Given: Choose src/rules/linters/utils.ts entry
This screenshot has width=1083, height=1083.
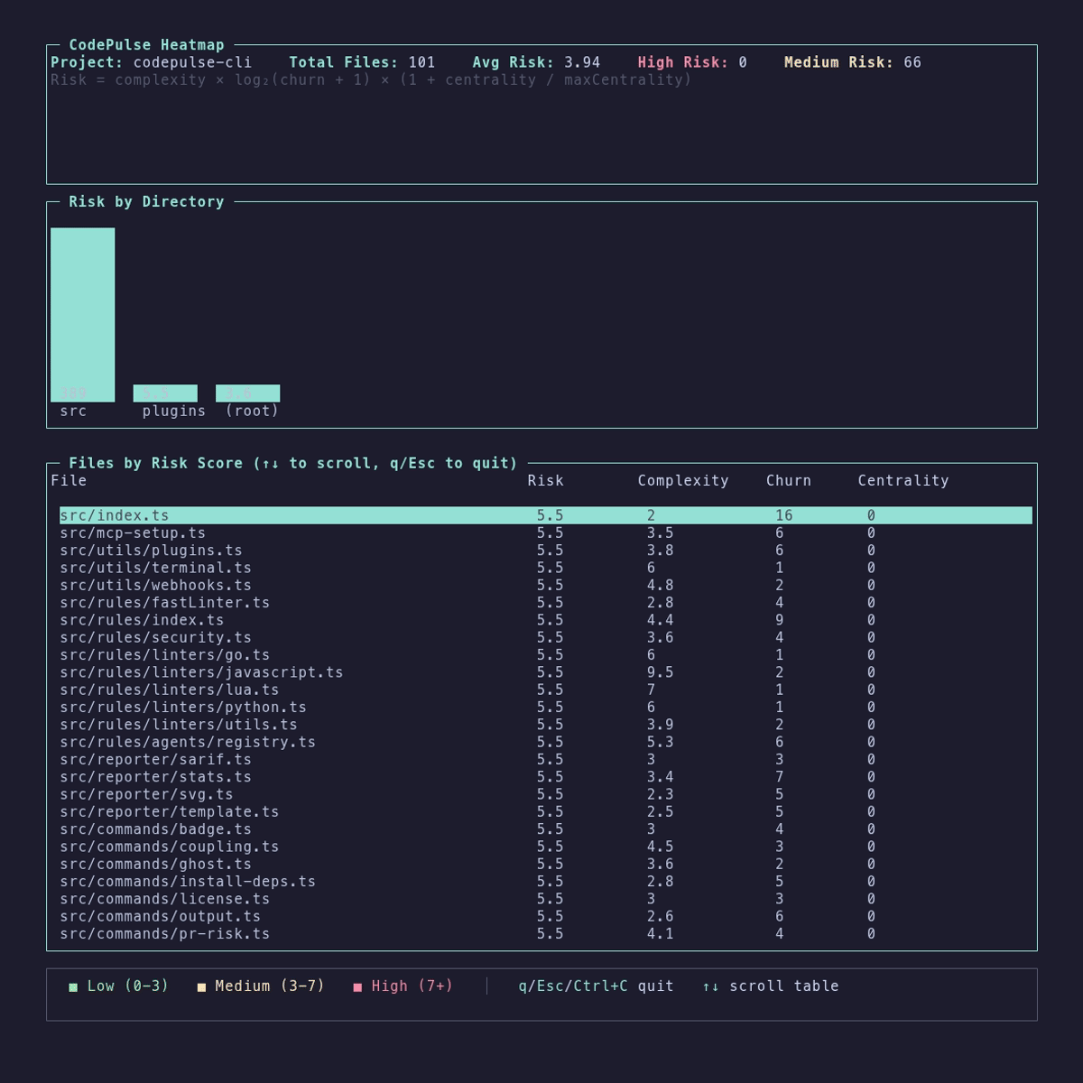Looking at the screenshot, I should [x=546, y=725].
